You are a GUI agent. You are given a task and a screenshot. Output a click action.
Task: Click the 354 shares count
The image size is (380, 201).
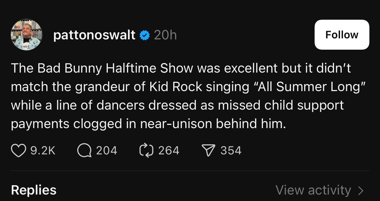pyautogui.click(x=231, y=150)
